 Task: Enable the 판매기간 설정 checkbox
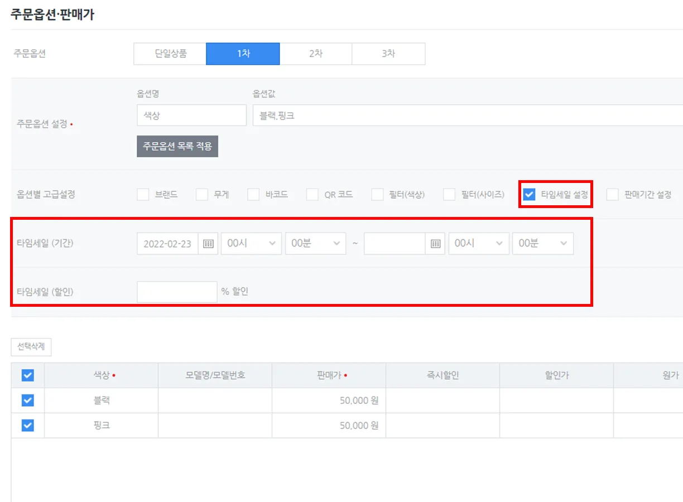click(613, 195)
